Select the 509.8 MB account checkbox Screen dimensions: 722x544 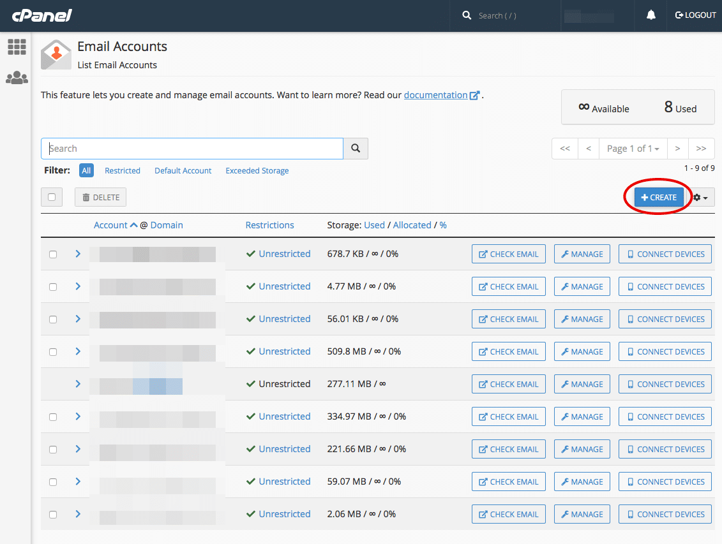point(53,352)
